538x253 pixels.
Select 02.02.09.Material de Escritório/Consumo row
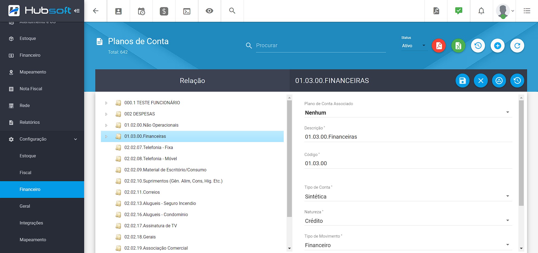[192, 170]
